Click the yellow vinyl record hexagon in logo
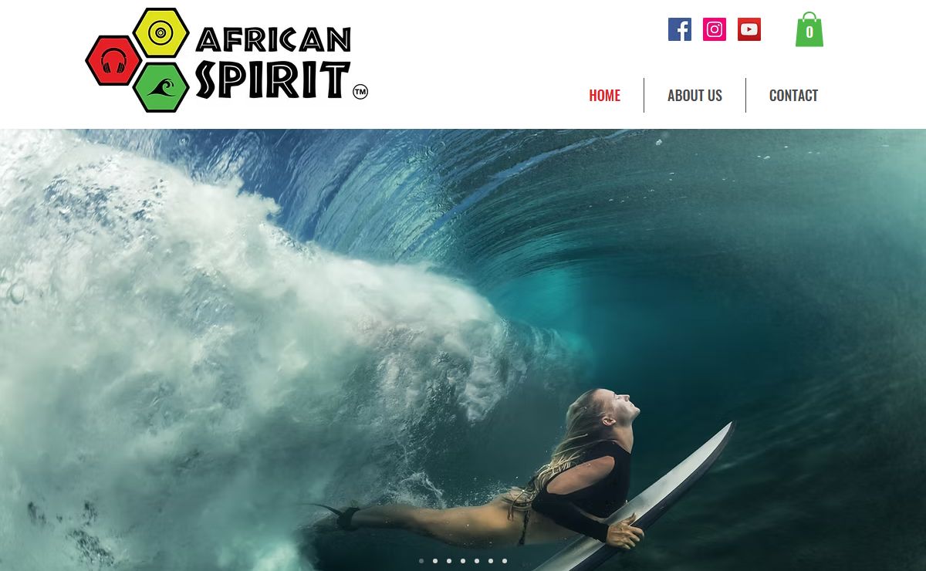Image resolution: width=926 pixels, height=571 pixels. [161, 32]
